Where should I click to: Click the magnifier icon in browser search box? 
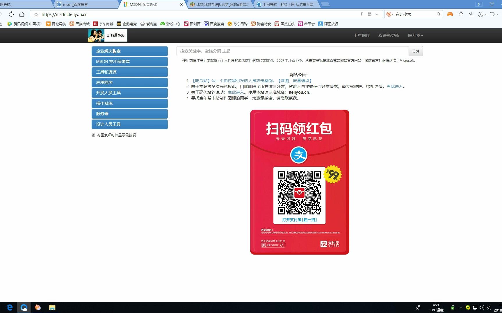(x=438, y=14)
